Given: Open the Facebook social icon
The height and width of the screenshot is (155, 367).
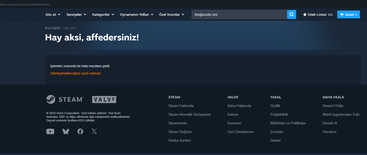Looking at the screenshot, I should [x=80, y=131].
